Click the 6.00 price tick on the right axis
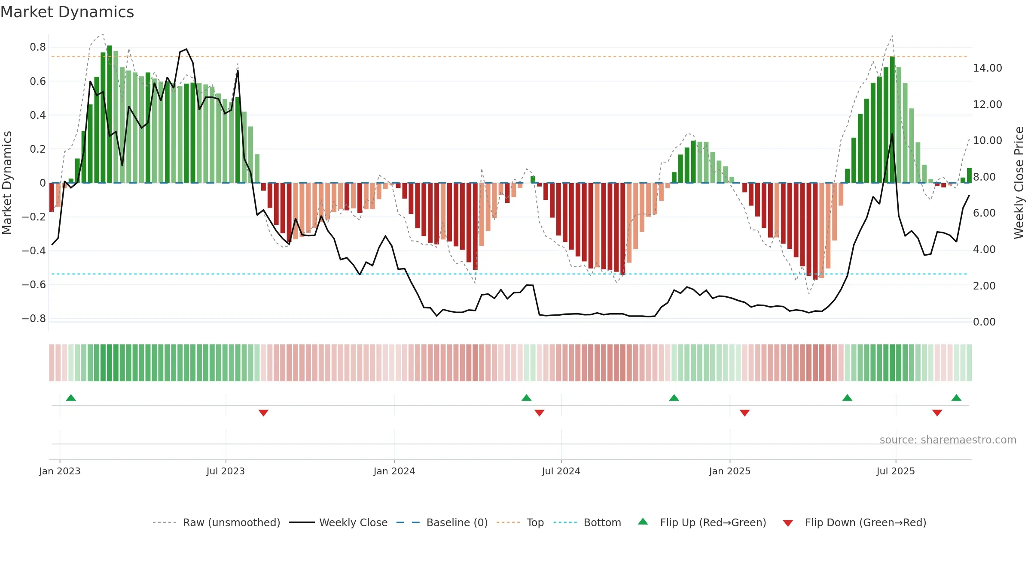 pos(984,213)
